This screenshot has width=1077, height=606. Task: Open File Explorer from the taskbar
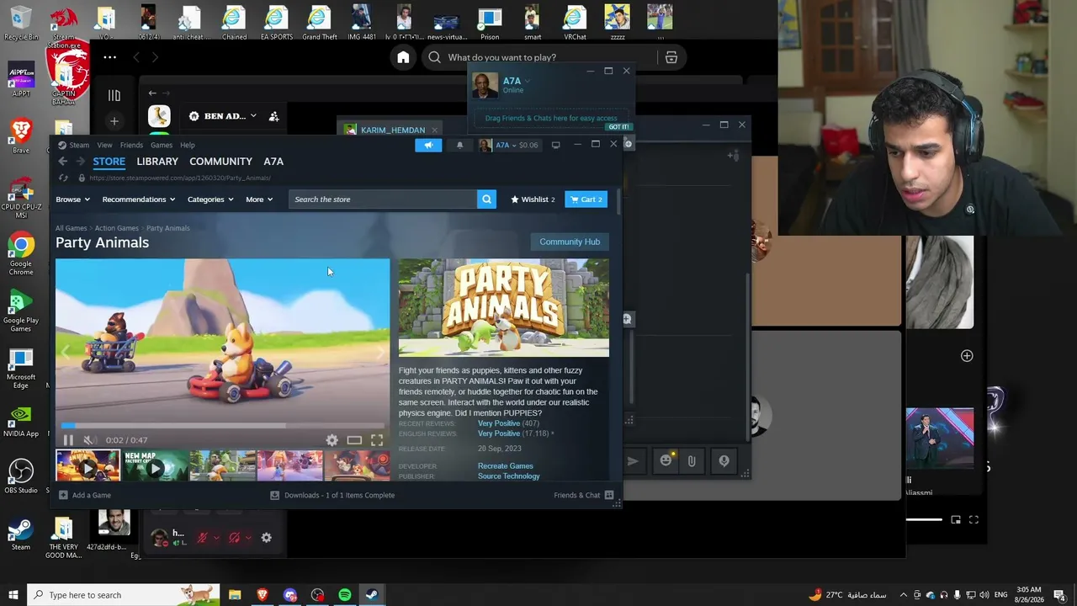pos(235,595)
